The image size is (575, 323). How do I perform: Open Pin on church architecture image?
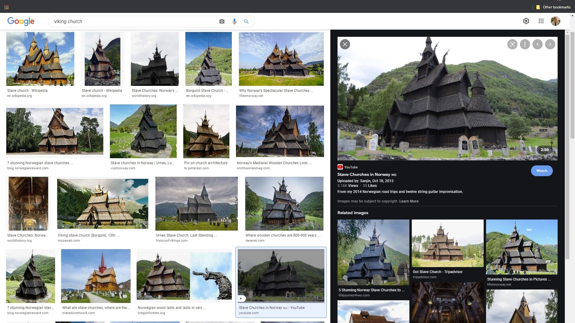pos(206,131)
